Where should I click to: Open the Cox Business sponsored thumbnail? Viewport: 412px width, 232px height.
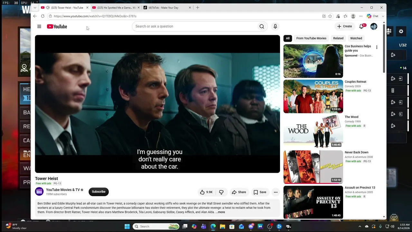(313, 61)
